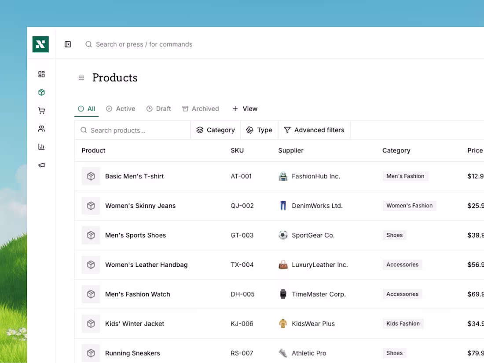The image size is (484, 363).
Task: Switch to the Archived tab
Action: click(x=201, y=109)
